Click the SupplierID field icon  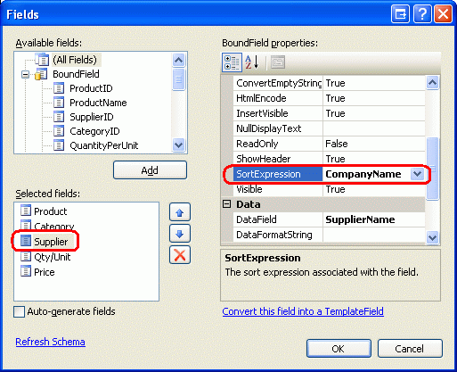coord(59,117)
